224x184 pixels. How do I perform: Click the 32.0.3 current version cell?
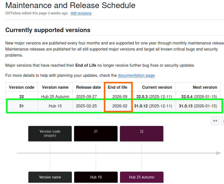pyautogui.click(x=154, y=97)
